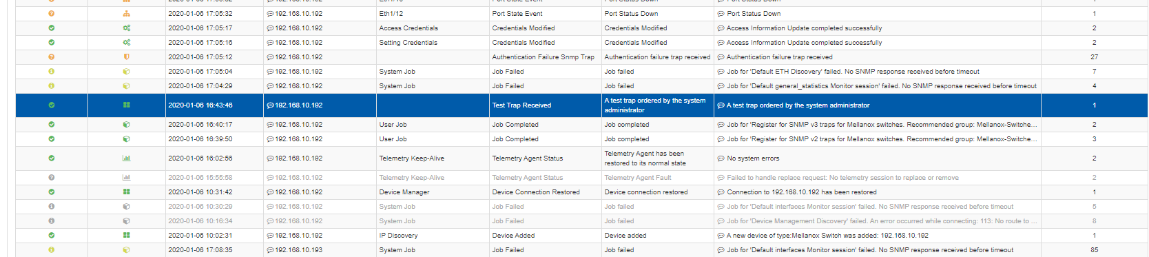Click the green grid icon in IP Discovery row
The width and height of the screenshot is (1149, 257).
(126, 236)
